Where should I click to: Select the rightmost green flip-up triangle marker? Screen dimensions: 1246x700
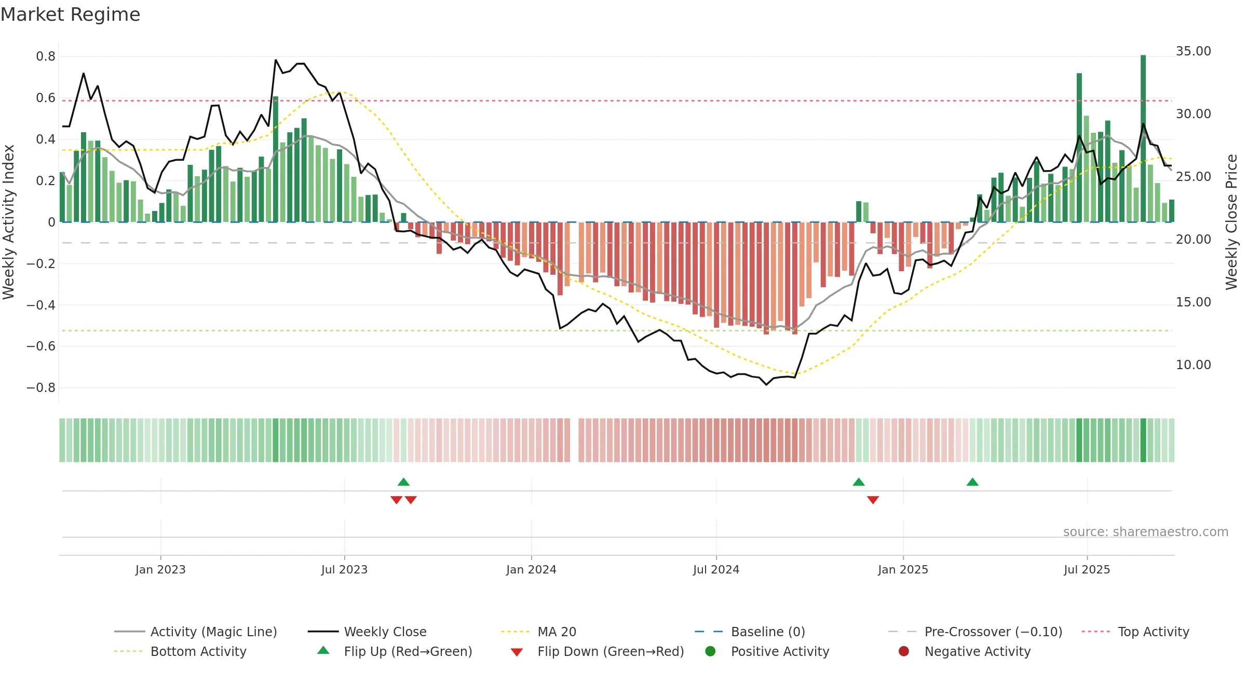972,482
